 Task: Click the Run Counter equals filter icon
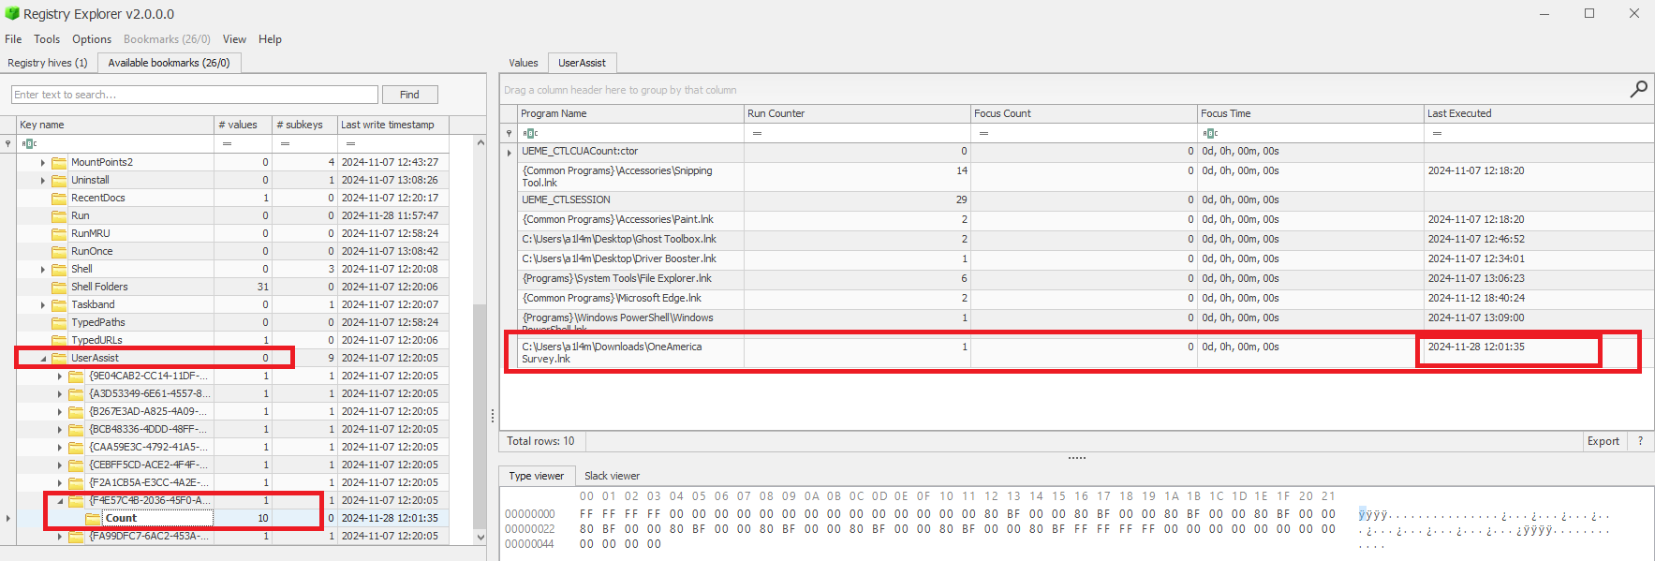757,133
